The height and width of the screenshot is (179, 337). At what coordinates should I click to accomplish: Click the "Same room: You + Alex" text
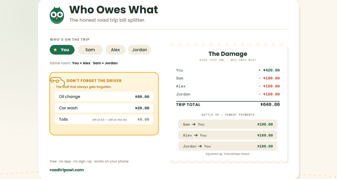coord(70,63)
